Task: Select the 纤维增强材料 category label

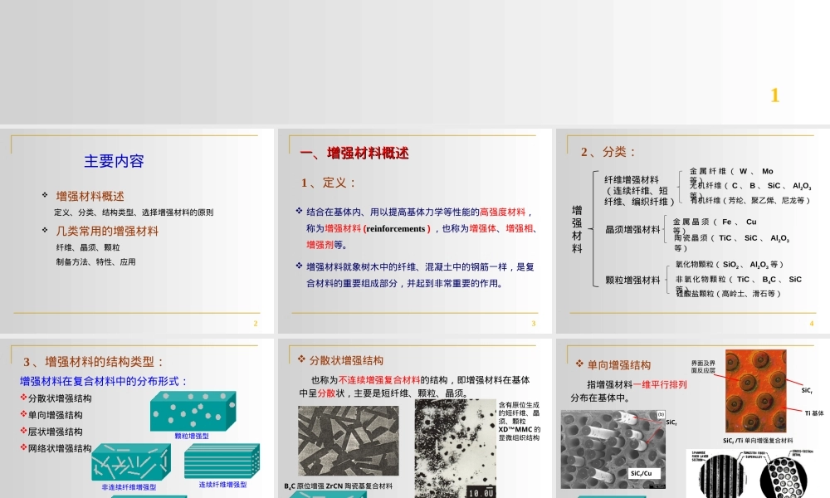Action: coord(632,180)
